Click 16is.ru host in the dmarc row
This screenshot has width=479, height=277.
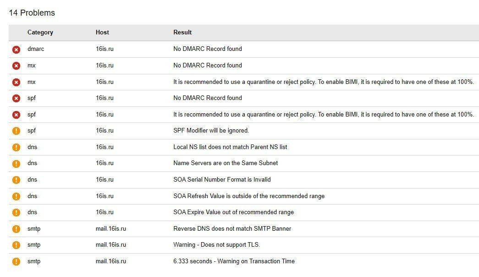click(x=105, y=49)
